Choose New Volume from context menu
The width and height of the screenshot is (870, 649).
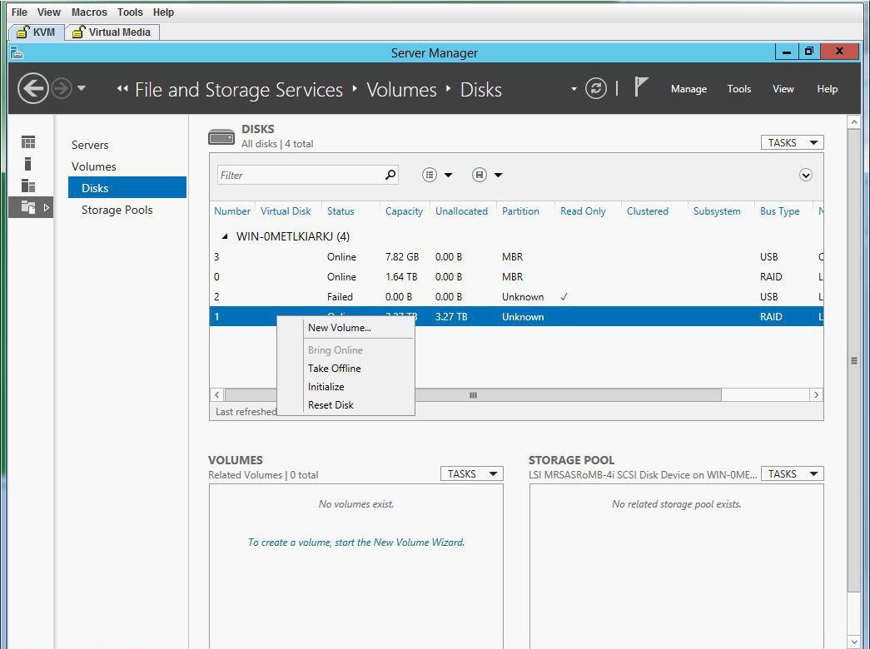point(340,328)
